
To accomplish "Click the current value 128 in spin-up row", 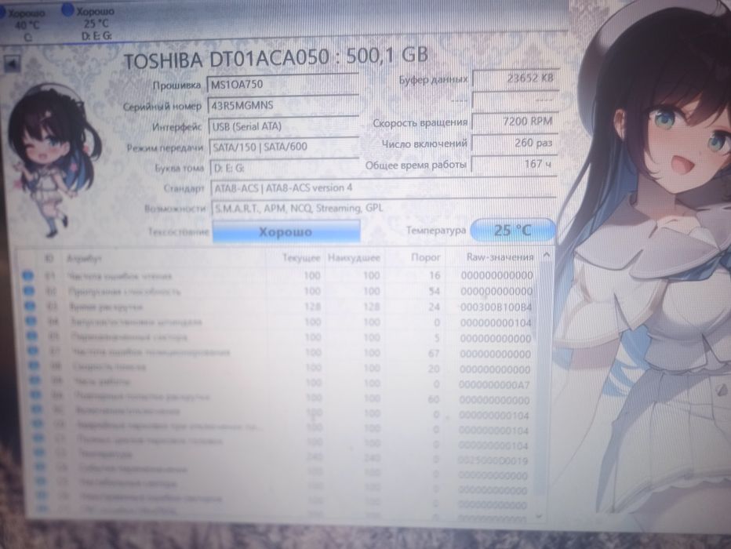I will pyautogui.click(x=312, y=307).
